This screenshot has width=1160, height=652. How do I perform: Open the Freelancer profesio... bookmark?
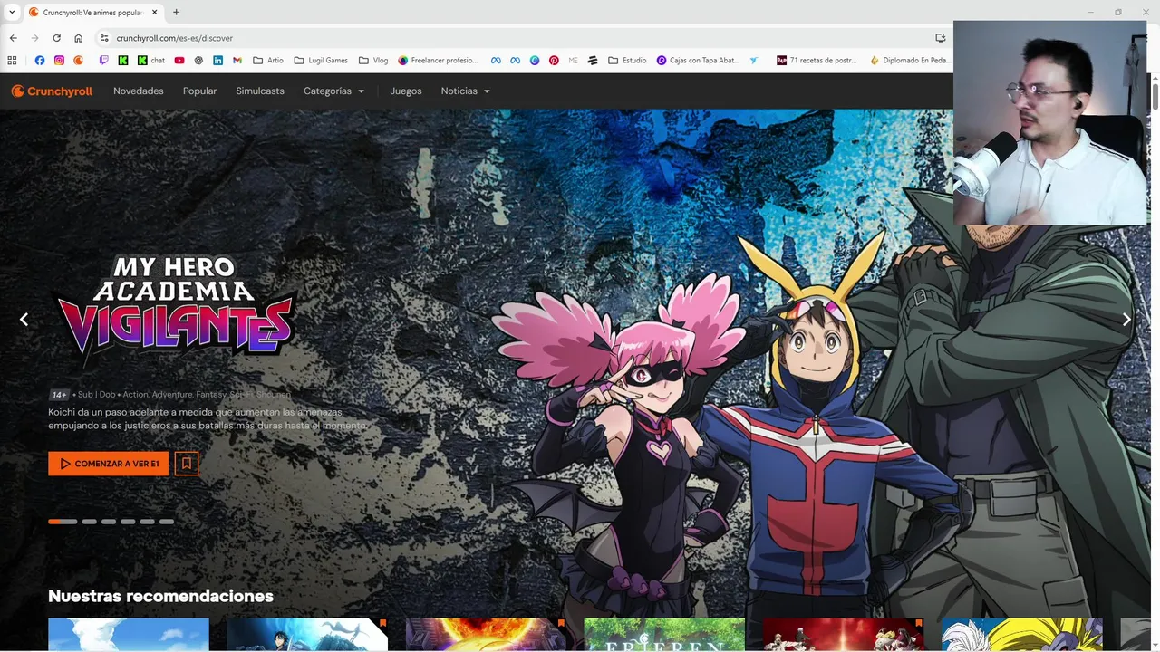click(438, 61)
